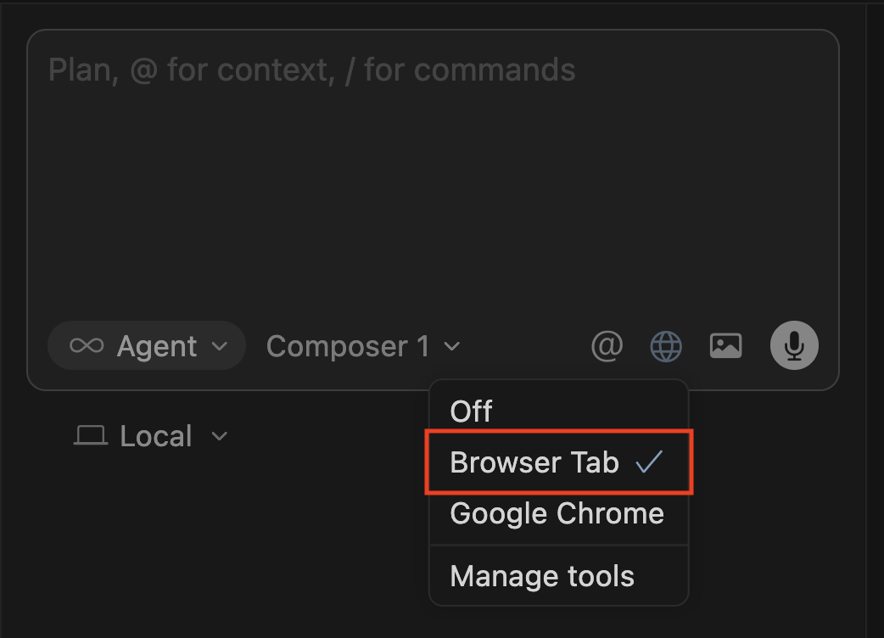Image resolution: width=884 pixels, height=638 pixels.
Task: Expand the Local environment chevron
Action: (219, 436)
